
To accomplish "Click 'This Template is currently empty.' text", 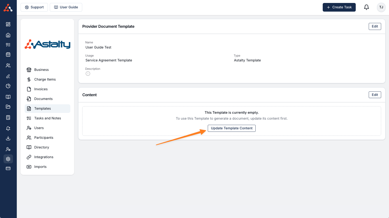I will tap(232, 113).
